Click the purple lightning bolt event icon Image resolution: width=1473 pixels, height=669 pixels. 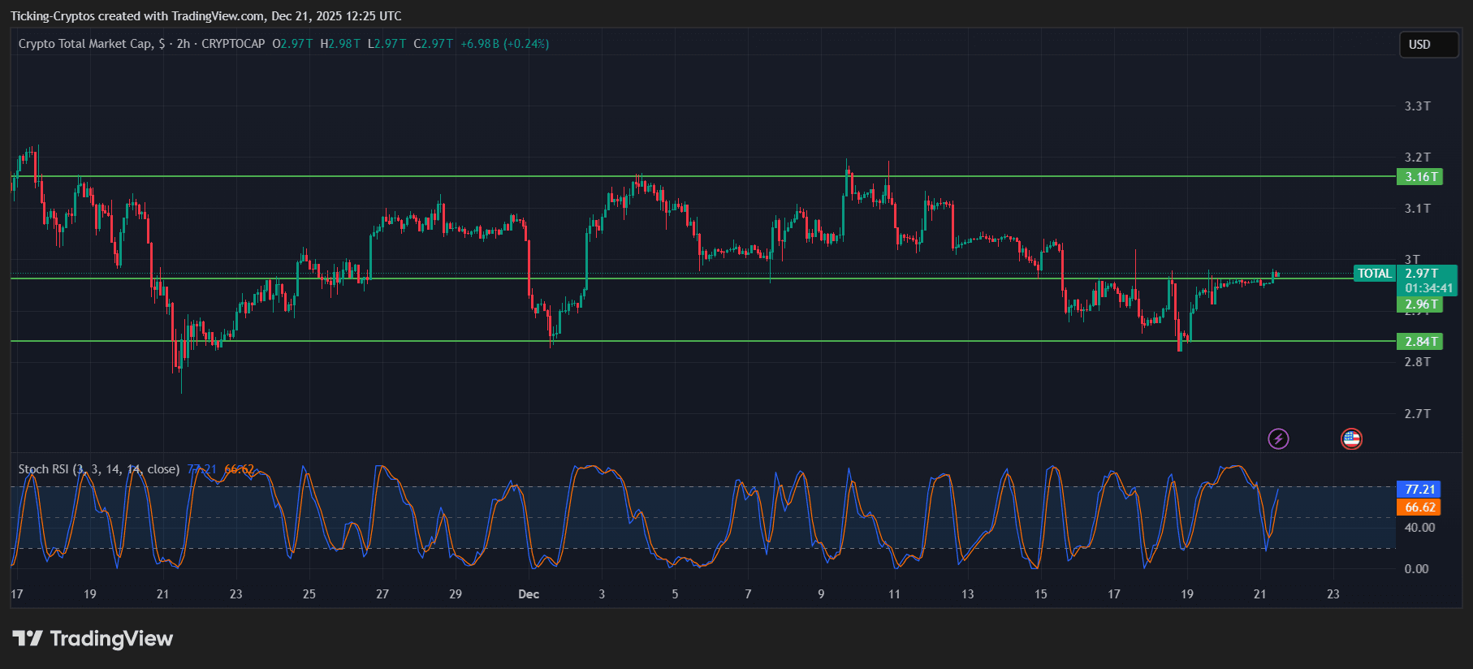[1278, 439]
